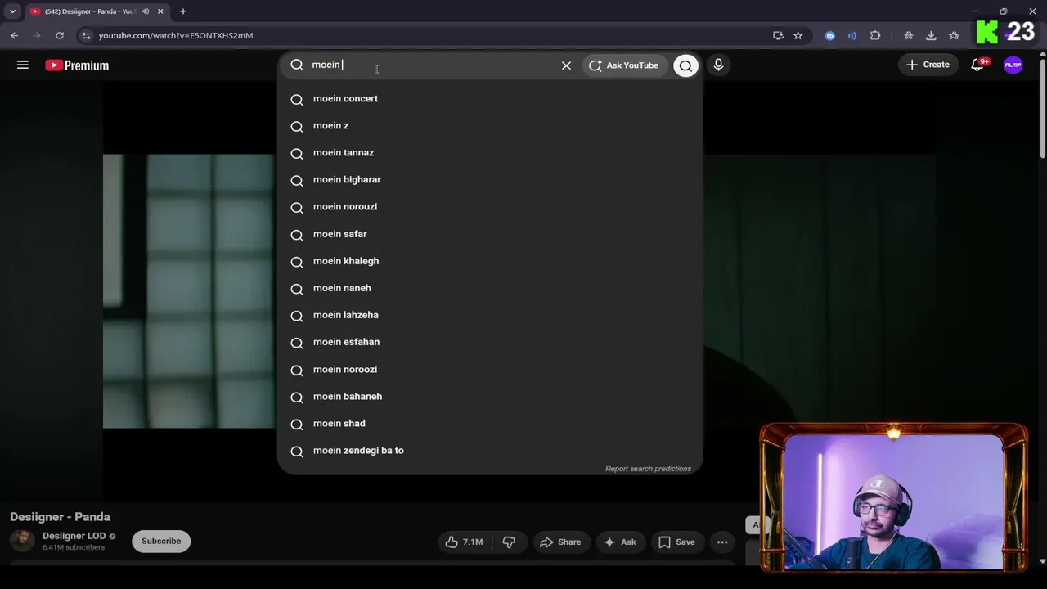The width and height of the screenshot is (1047, 589).
Task: Click the Ask YouTube button
Action: tap(624, 65)
